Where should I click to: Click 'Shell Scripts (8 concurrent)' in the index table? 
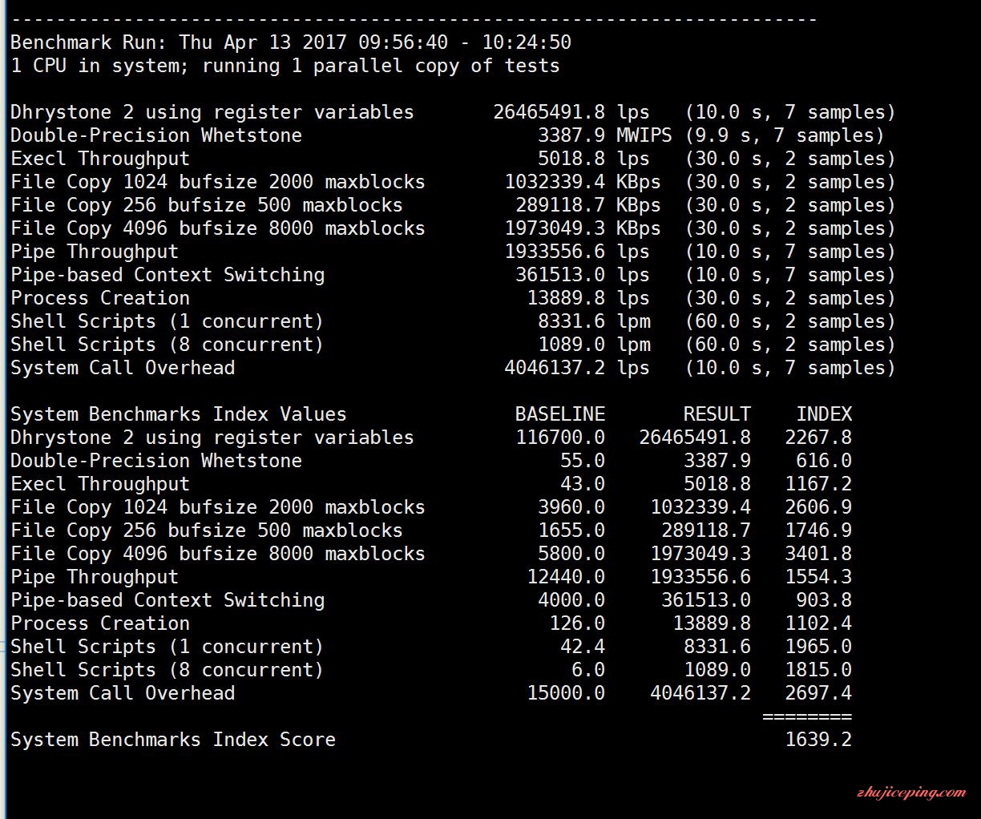pos(167,670)
